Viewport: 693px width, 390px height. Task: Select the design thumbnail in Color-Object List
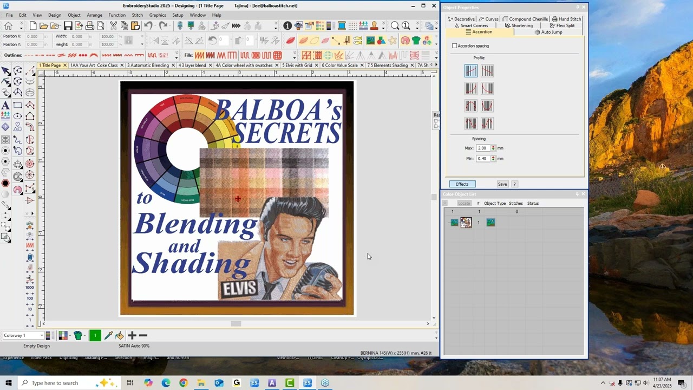(x=466, y=222)
